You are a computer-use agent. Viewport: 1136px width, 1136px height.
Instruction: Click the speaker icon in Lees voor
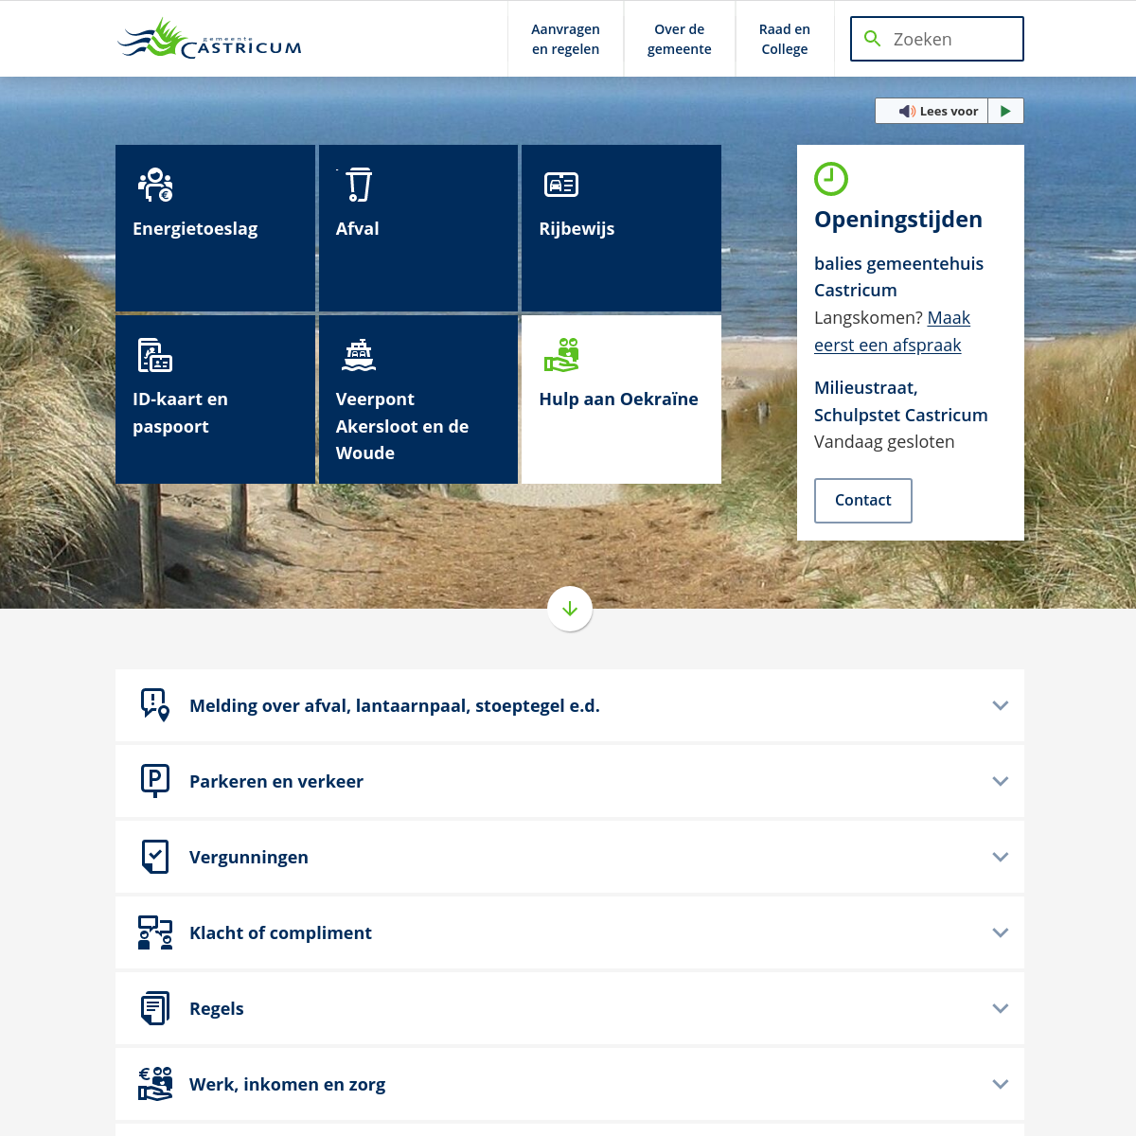(907, 111)
